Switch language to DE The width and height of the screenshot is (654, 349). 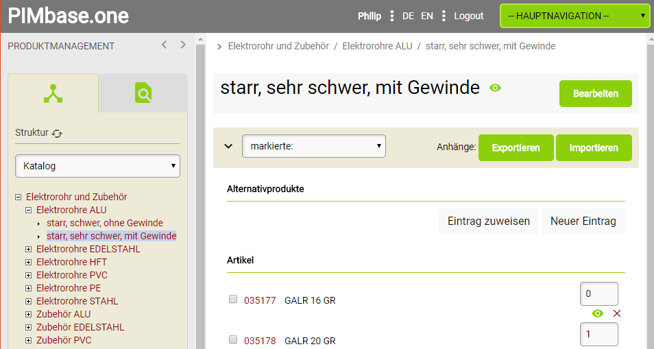[408, 16]
